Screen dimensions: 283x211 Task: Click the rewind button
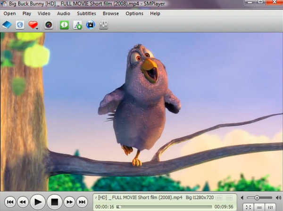tap(23, 202)
